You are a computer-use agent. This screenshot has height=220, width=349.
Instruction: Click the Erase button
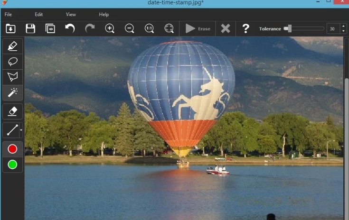(198, 29)
